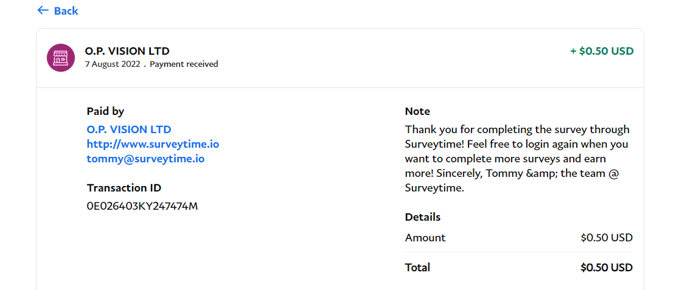Click the + $0.50 USD header amount
696x290 pixels.
coord(602,51)
